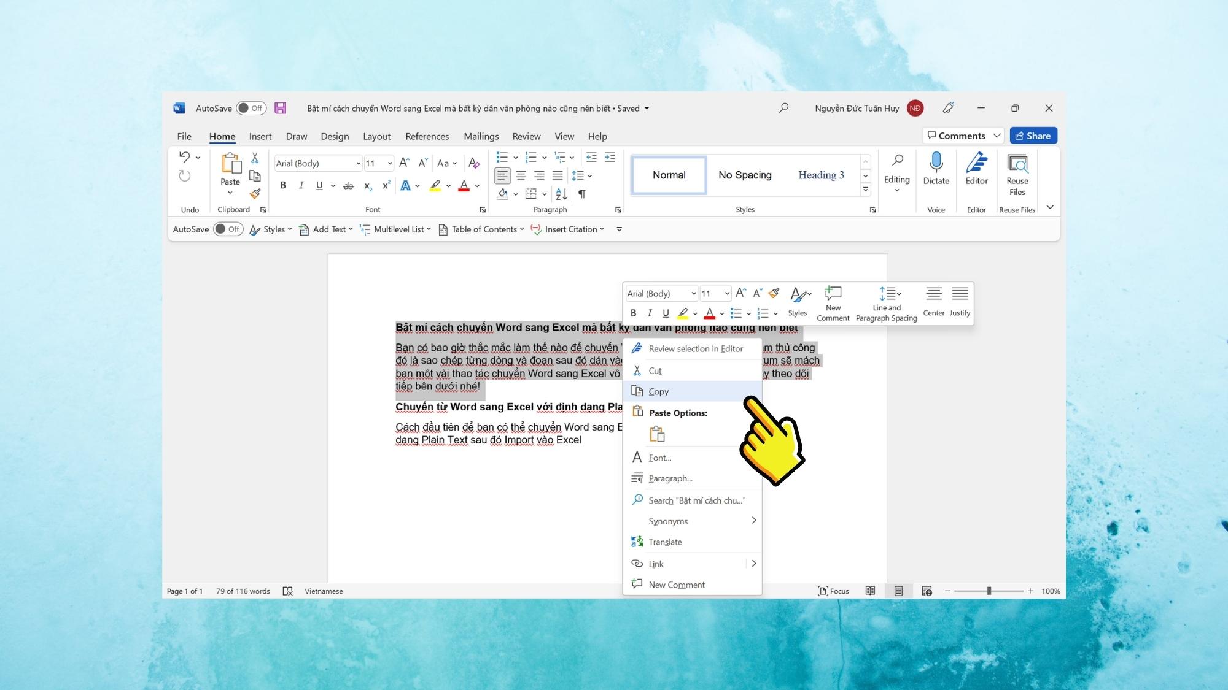This screenshot has height=690, width=1228.
Task: Select Font settings dialog launcher
Action: click(481, 209)
